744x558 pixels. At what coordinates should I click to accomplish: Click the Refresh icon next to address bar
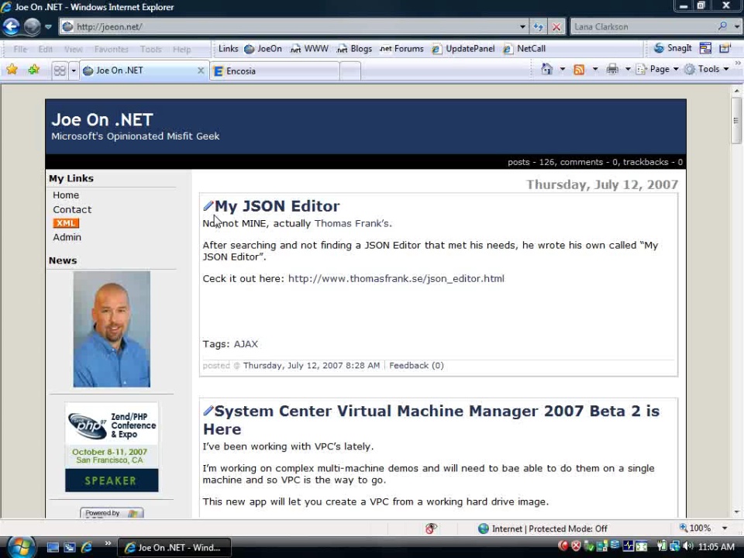click(538, 26)
